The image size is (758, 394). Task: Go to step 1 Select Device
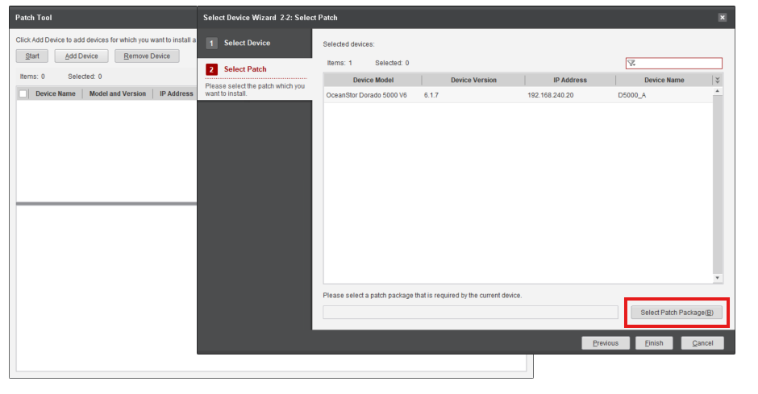247,43
